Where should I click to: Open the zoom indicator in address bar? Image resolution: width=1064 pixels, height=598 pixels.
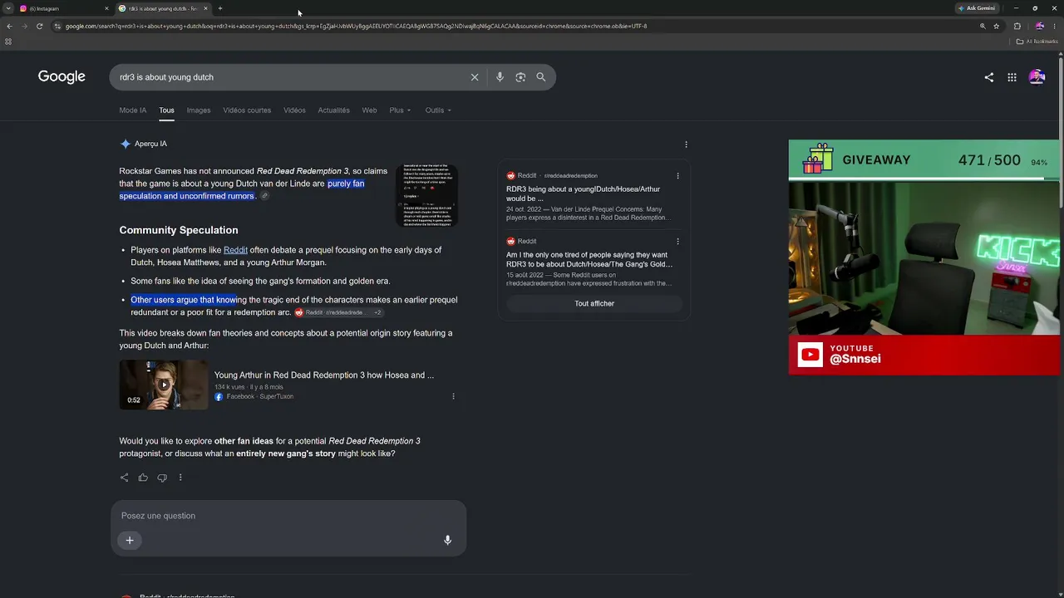coord(983,26)
